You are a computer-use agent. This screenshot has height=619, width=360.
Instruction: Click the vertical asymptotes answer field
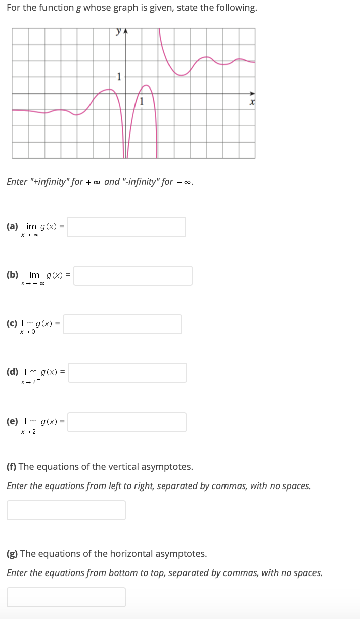[66, 510]
